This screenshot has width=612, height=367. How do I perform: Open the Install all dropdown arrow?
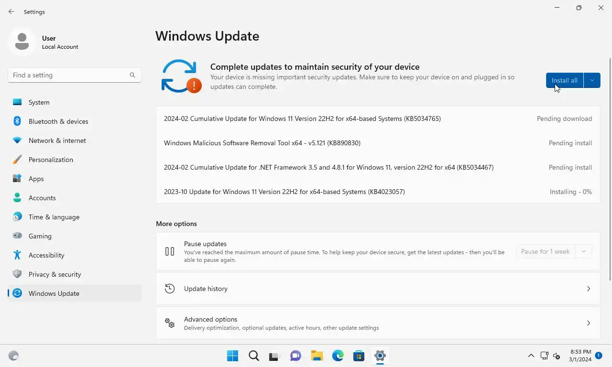click(592, 80)
